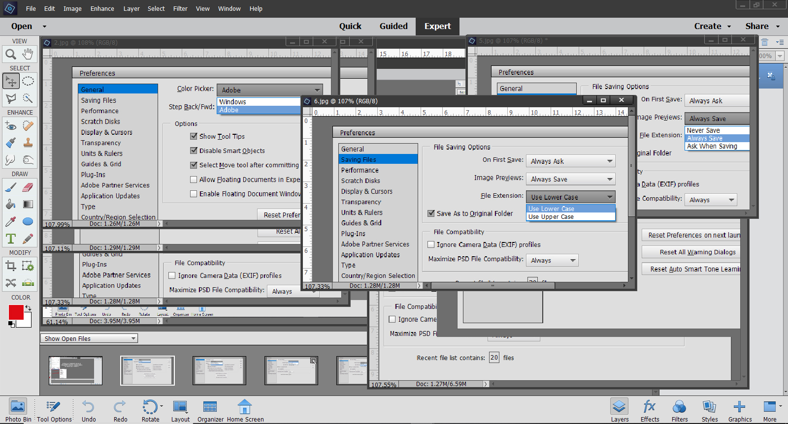Open Maximize PSD File Compatibility dropdown in 6.jpg
The width and height of the screenshot is (788, 424).
coord(552,260)
